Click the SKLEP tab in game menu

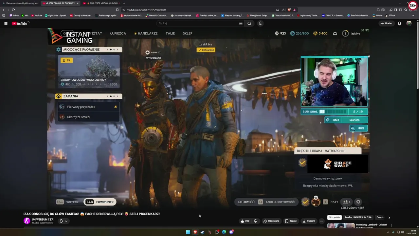188,33
